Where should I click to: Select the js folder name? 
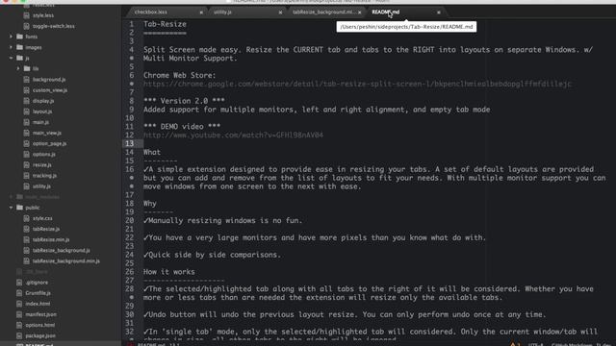tap(28, 58)
